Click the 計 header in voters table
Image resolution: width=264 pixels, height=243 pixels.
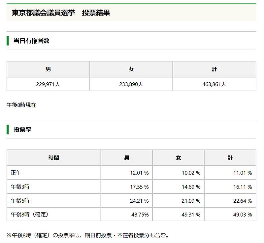214,69
